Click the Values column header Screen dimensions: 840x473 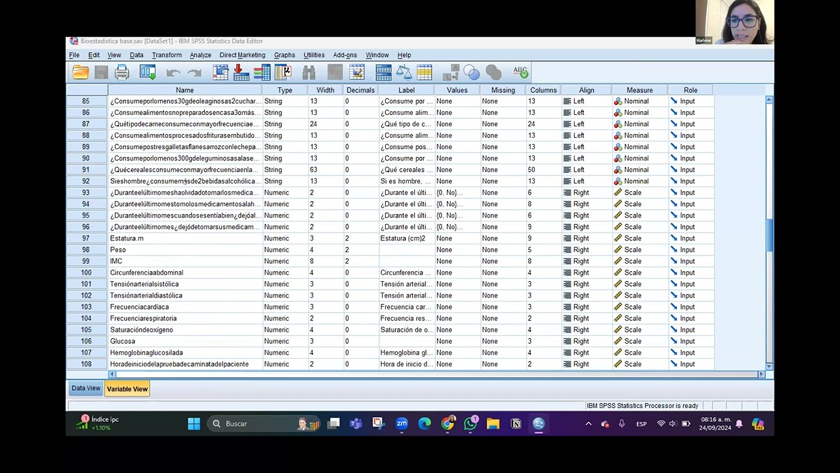tap(457, 90)
